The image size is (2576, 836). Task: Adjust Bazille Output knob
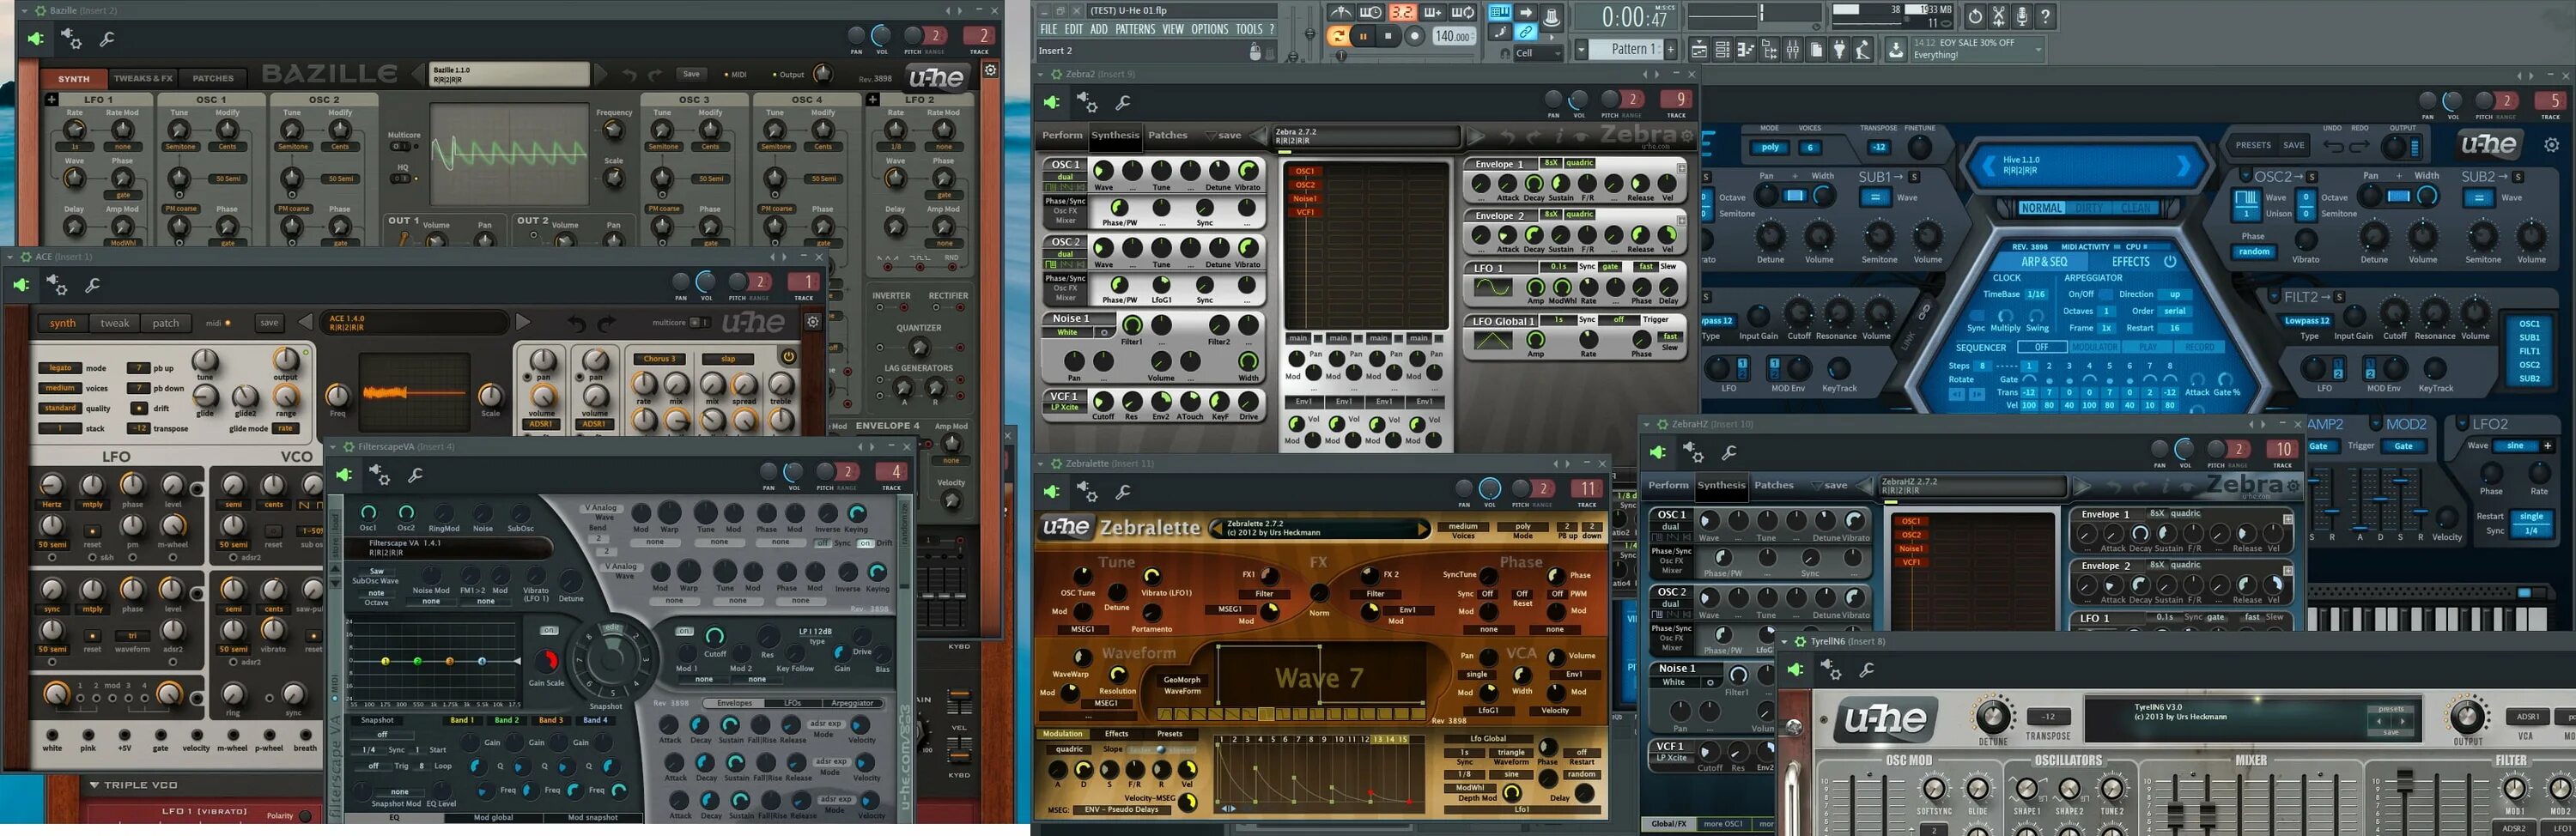coord(823,73)
